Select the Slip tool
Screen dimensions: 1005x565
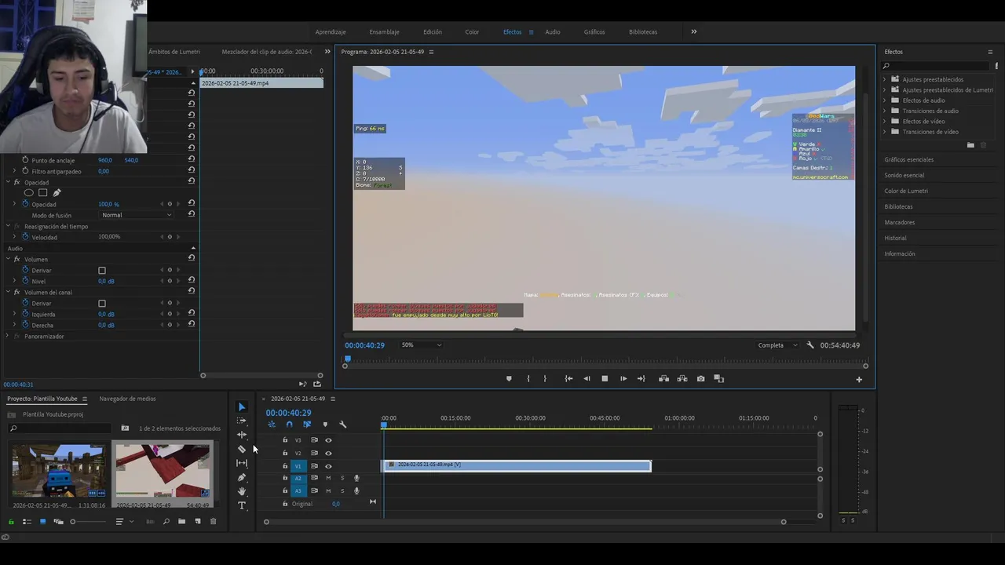242,463
